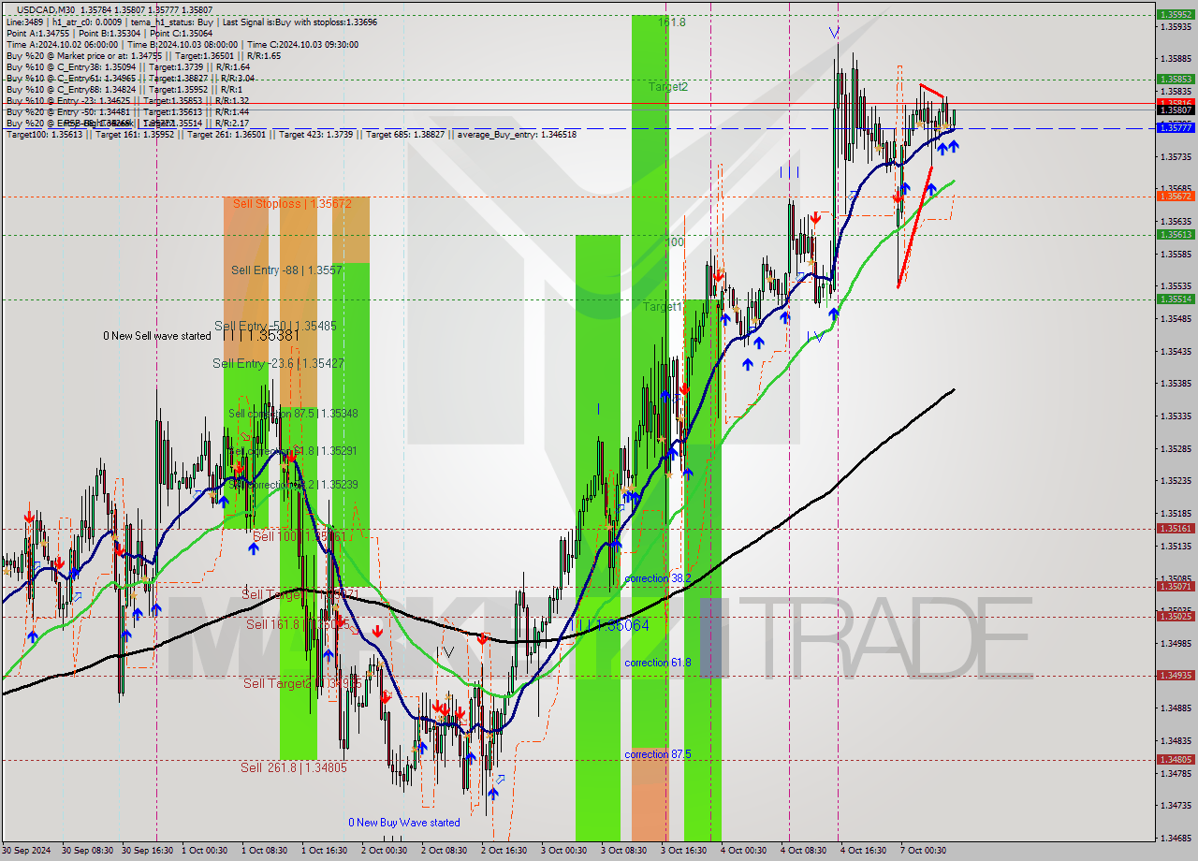Screen dimensions: 1198x861
Task: Click the '30 Sep 2024' date on time axis
Action: pos(26,851)
